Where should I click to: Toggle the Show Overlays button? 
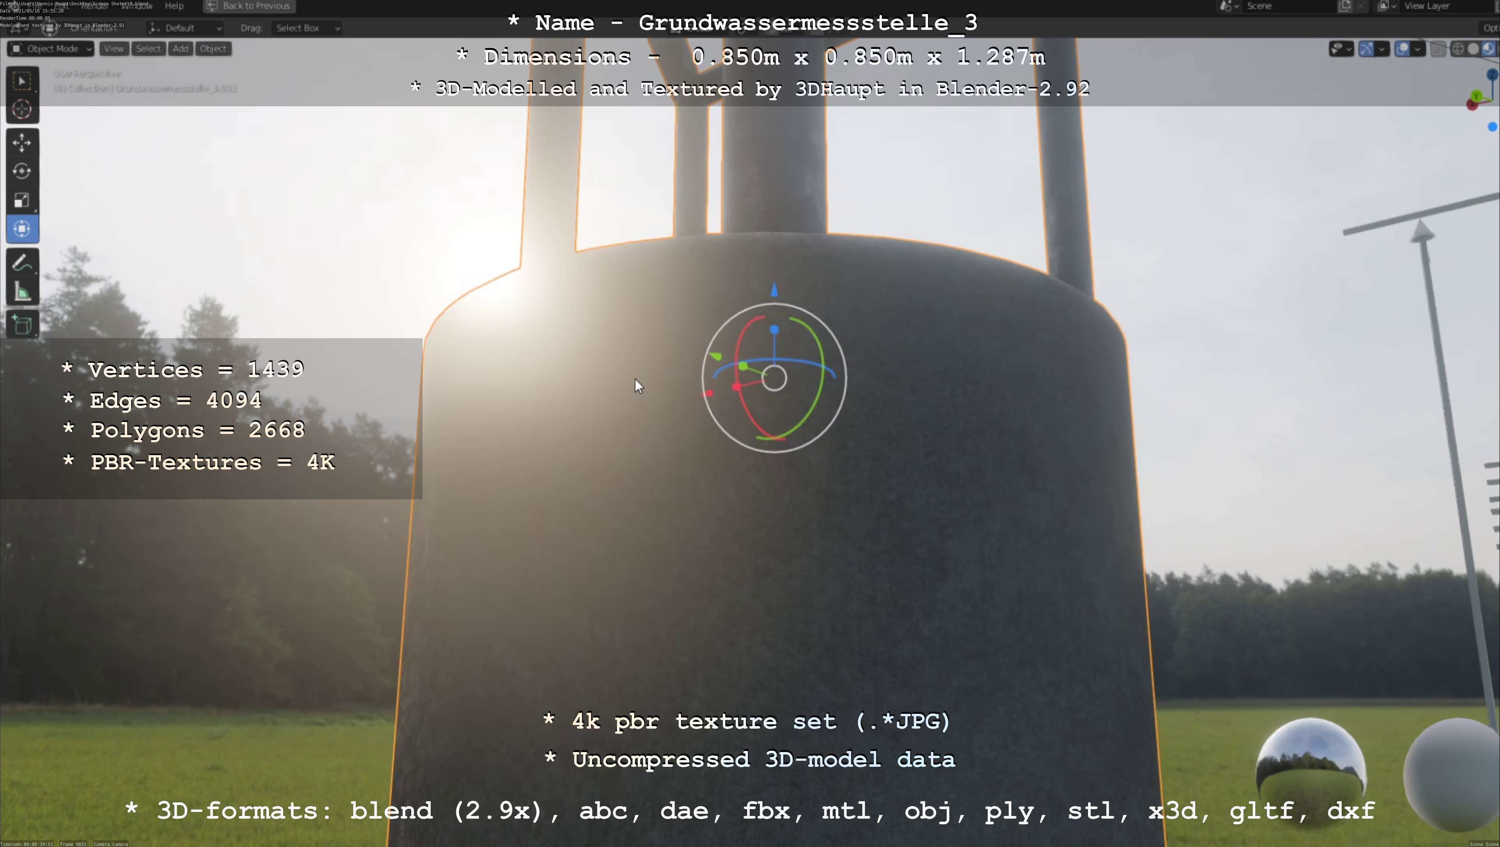(1403, 49)
